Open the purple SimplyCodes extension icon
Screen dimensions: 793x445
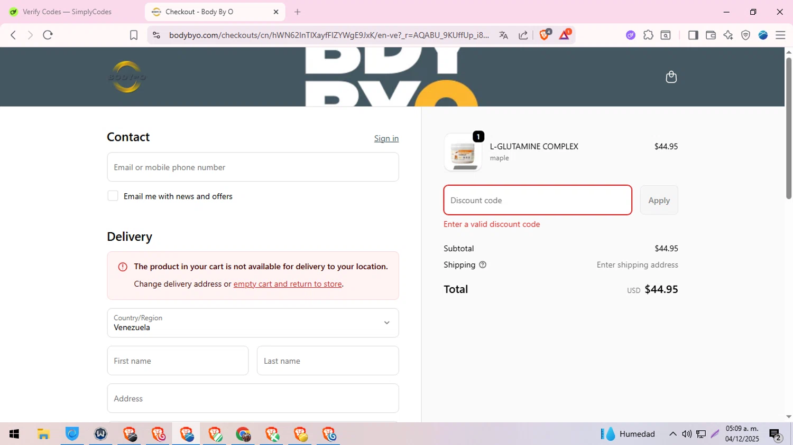[x=631, y=35]
